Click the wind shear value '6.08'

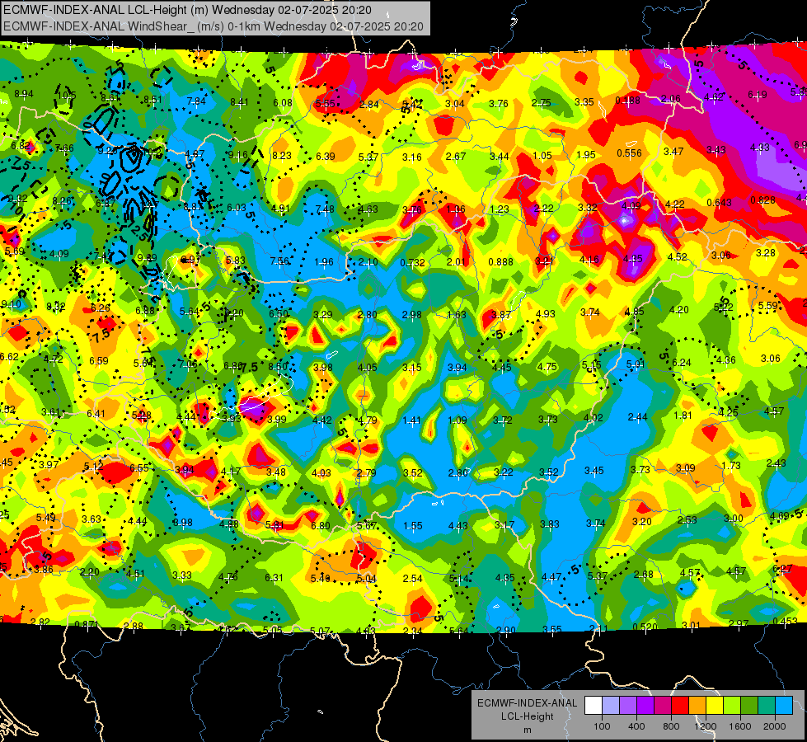tap(283, 103)
